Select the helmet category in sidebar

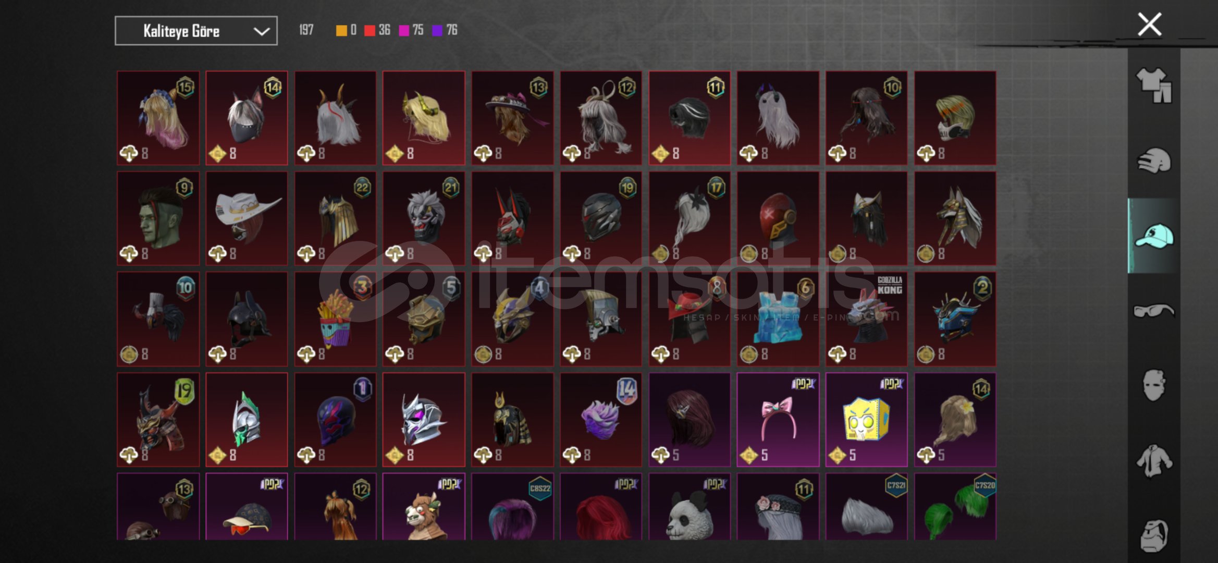(1154, 160)
